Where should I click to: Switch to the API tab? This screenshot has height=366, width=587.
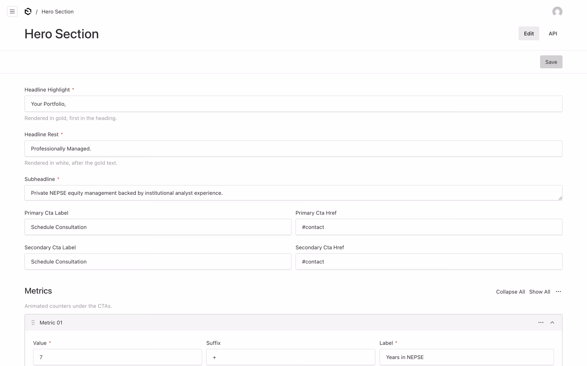pyautogui.click(x=553, y=33)
